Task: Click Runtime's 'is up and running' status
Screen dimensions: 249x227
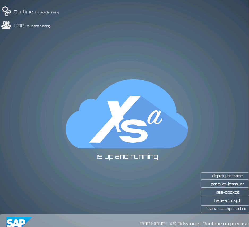Action: tap(47, 12)
